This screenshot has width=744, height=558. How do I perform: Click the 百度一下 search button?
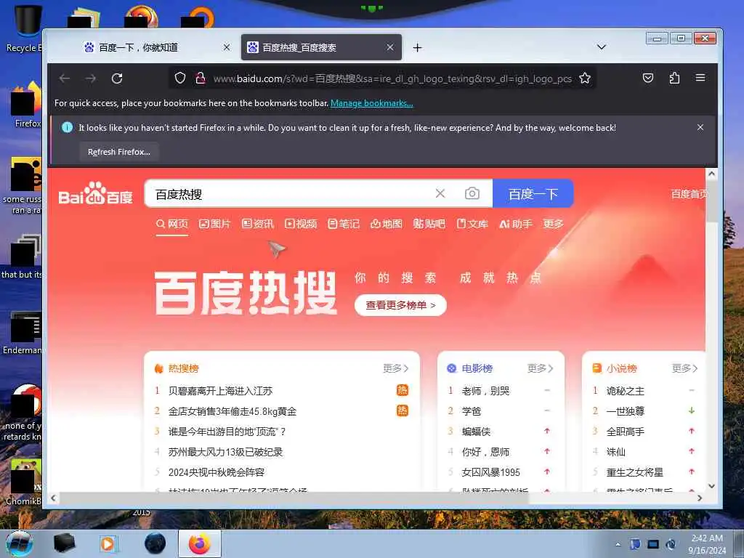click(533, 193)
